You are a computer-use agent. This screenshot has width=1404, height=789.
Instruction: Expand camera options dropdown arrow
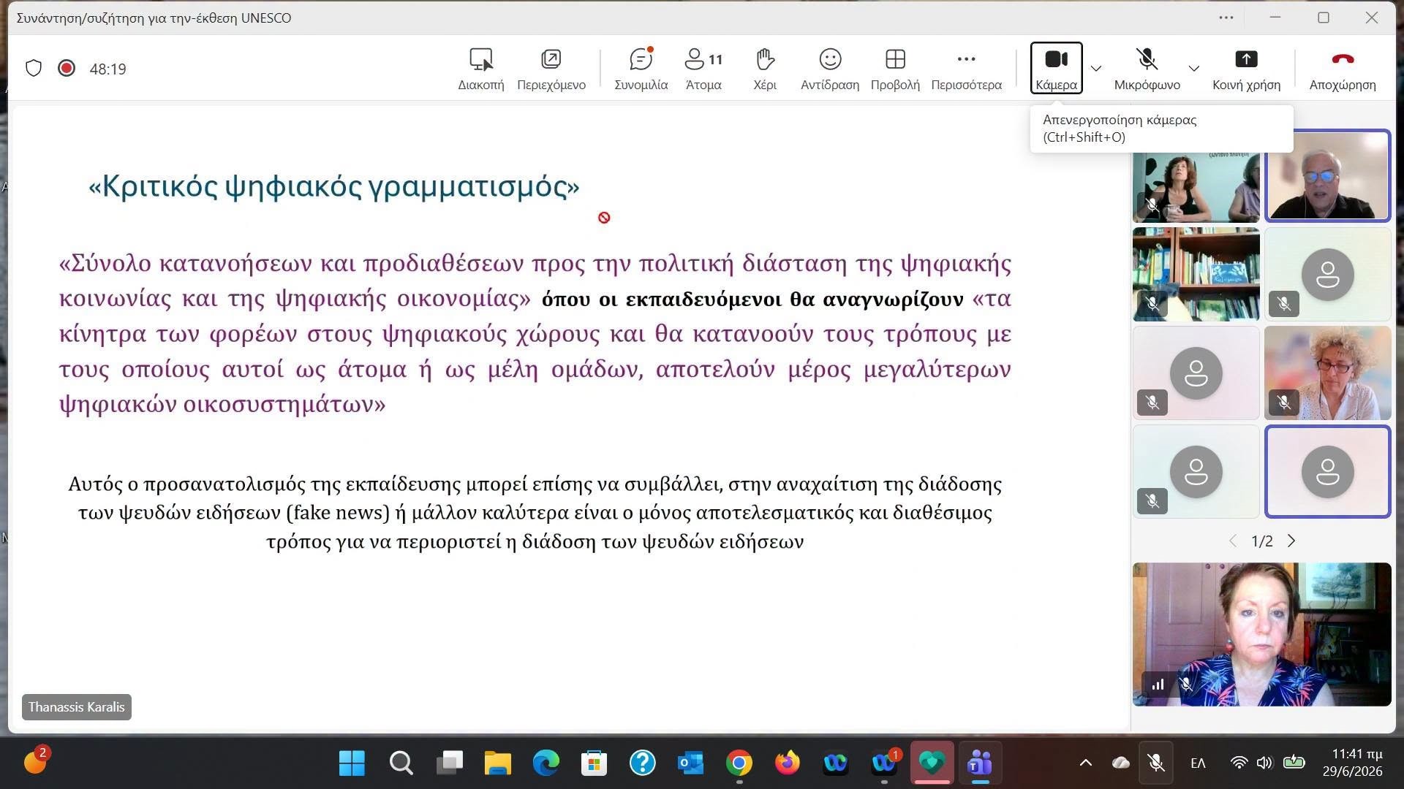click(x=1095, y=69)
